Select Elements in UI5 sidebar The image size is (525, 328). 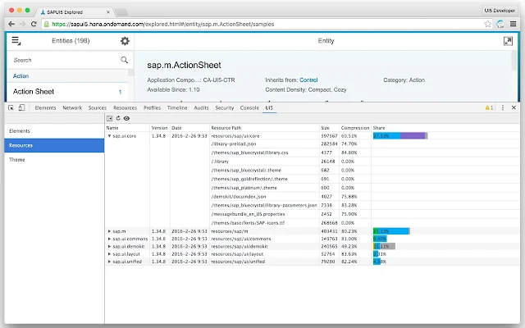54,131
